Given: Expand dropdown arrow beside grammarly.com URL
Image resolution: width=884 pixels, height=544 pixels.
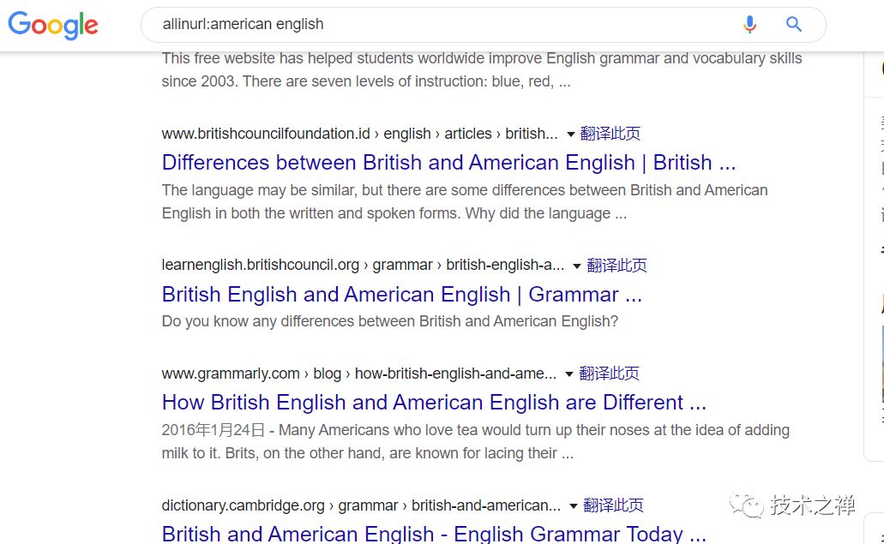Looking at the screenshot, I should tap(570, 374).
